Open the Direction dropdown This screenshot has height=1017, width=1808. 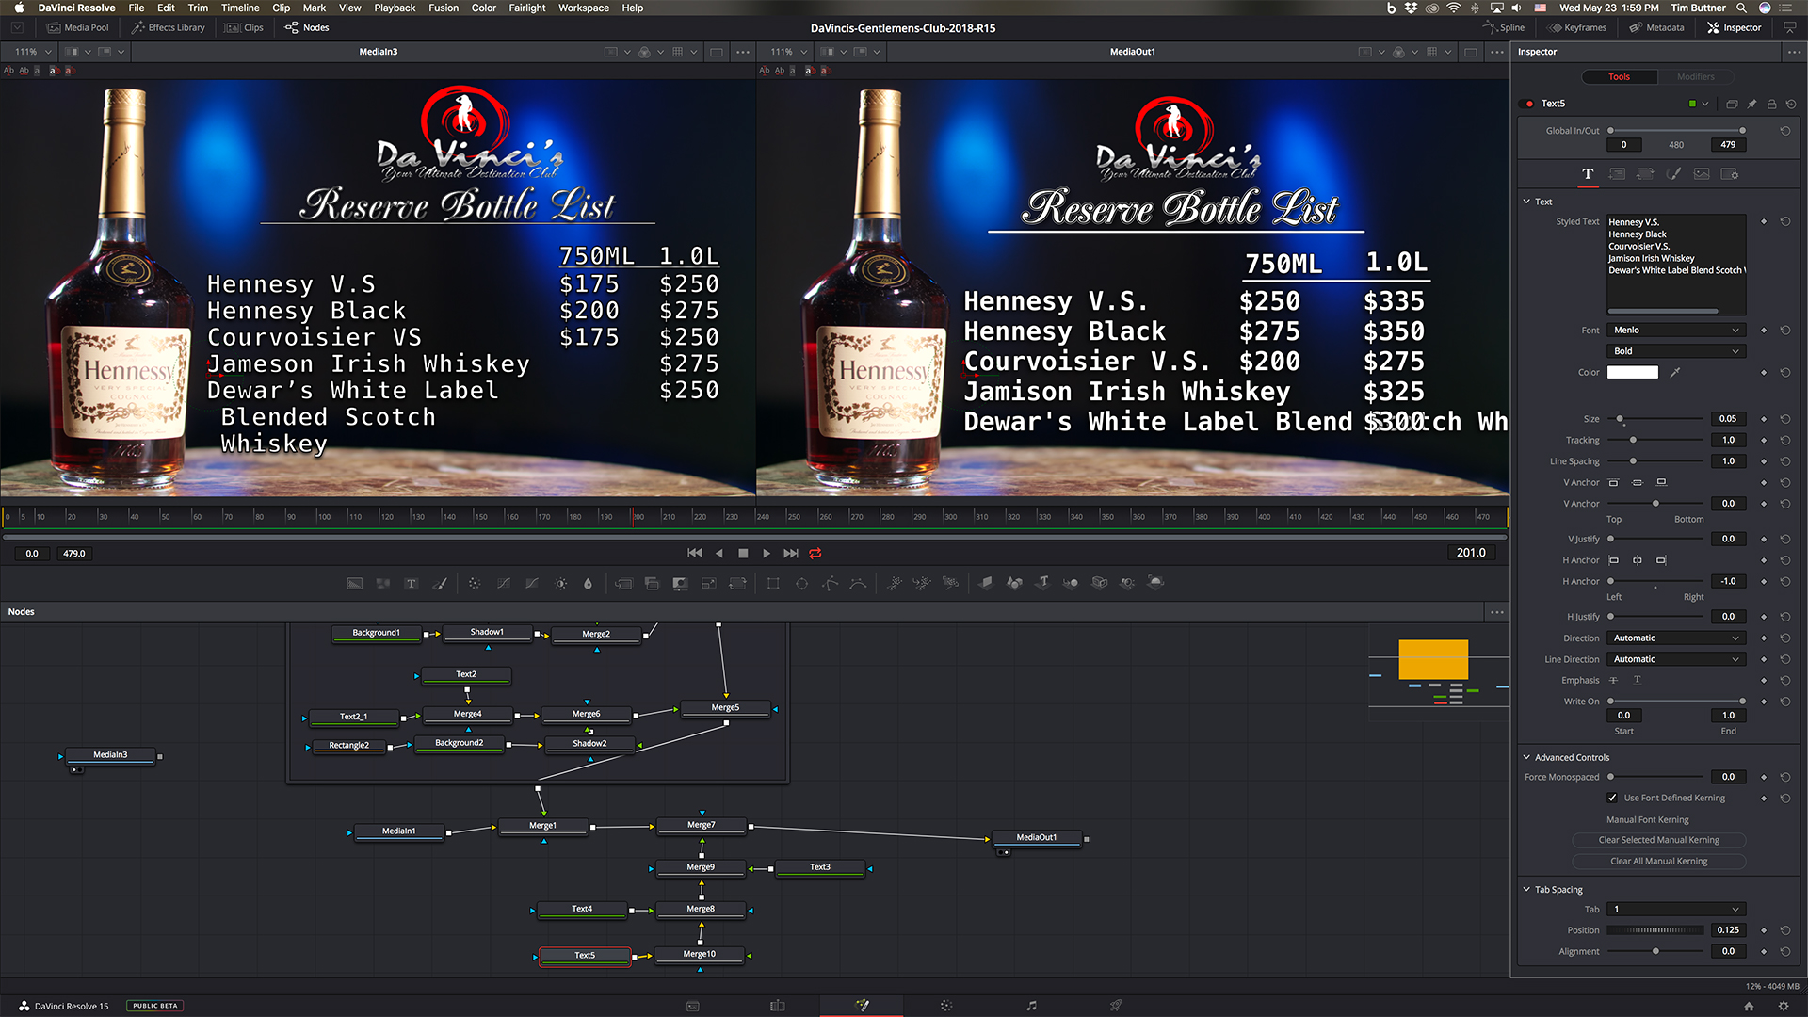point(1676,638)
